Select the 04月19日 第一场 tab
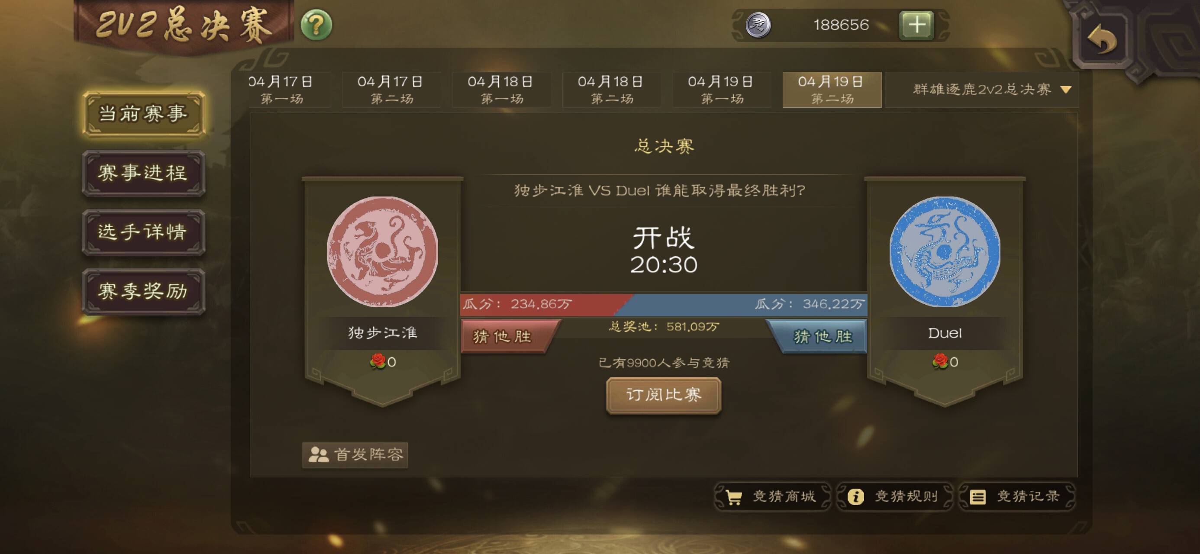Image resolution: width=1200 pixels, height=554 pixels. point(722,89)
